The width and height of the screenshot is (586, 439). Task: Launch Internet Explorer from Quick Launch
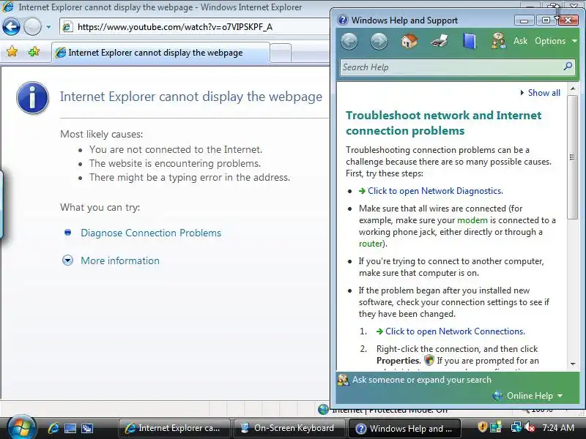pos(53,428)
